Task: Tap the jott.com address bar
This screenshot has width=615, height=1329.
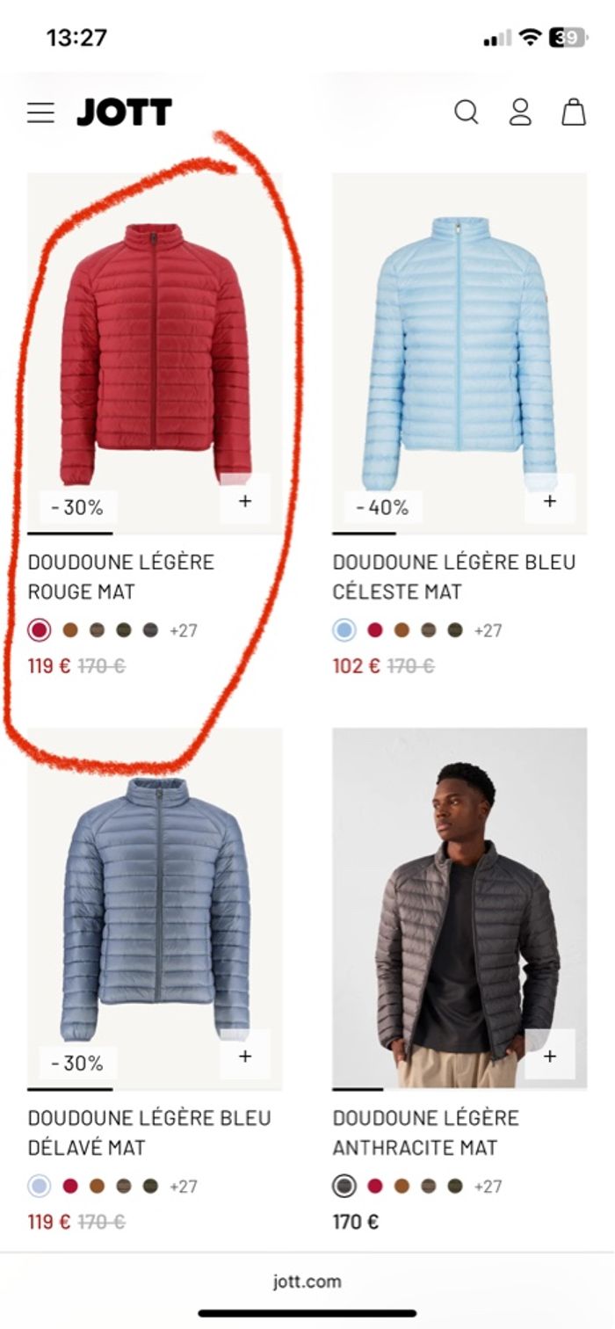Action: pyautogui.click(x=307, y=1282)
